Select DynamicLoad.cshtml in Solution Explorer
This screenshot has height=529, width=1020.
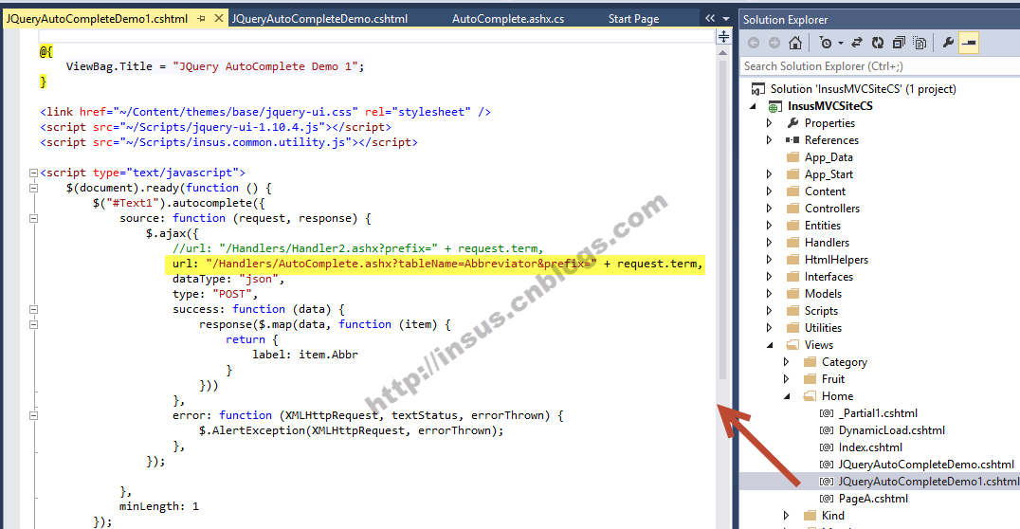click(x=892, y=430)
